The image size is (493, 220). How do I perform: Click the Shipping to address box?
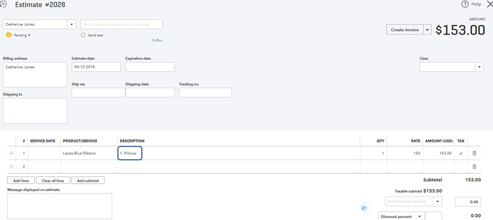pos(35,110)
